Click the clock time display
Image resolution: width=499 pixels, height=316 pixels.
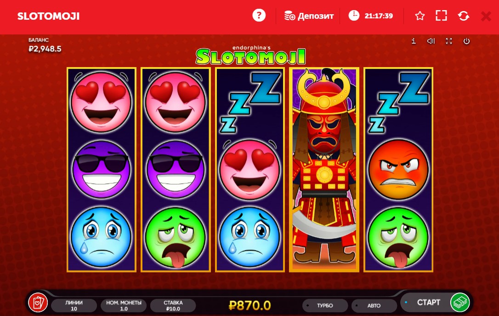[371, 16]
